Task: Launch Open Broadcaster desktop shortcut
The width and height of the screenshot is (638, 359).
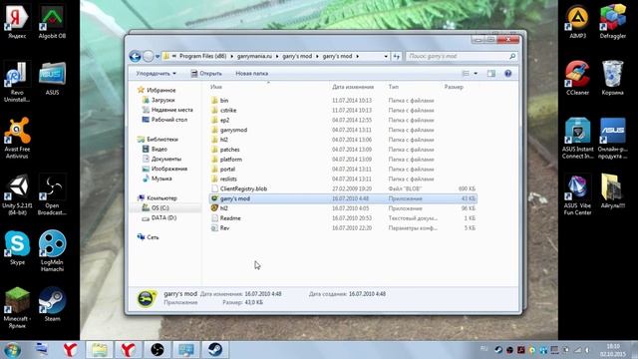Action: tap(52, 194)
